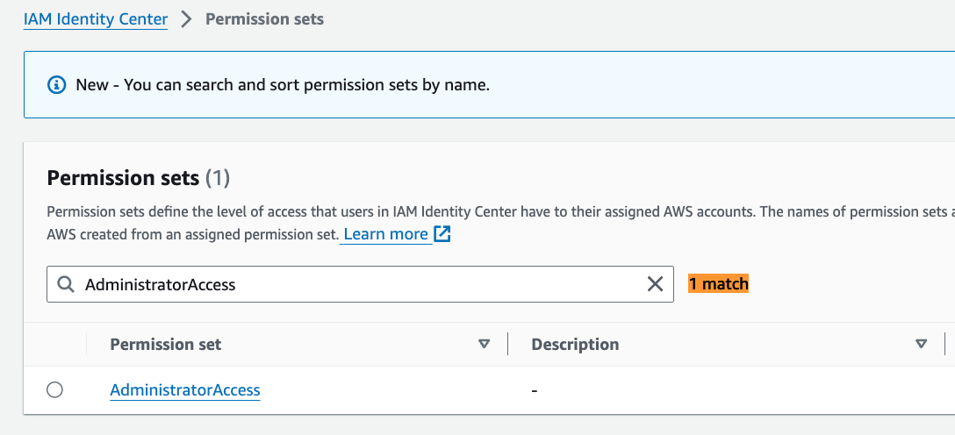Click the Permission sets breadcrumb text
The width and height of the screenshot is (955, 435).
point(264,19)
